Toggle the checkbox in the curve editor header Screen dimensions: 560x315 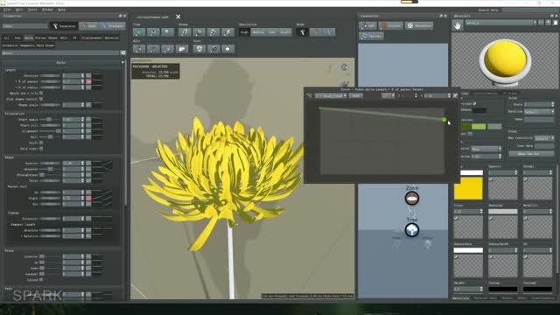point(455,95)
